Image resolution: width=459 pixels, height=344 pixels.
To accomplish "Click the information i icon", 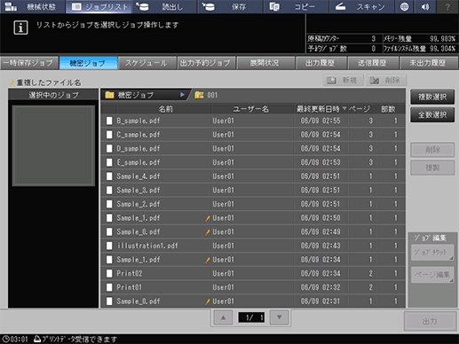I will (20, 27).
